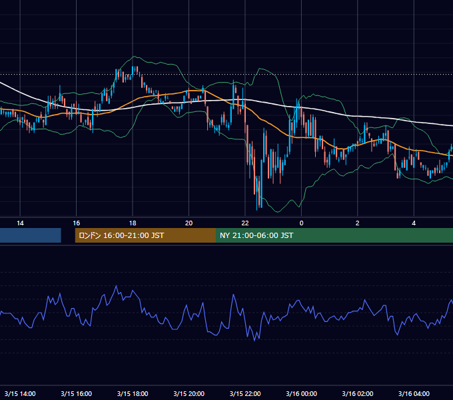Click the 3/16 00:00 date label

[x=301, y=393]
